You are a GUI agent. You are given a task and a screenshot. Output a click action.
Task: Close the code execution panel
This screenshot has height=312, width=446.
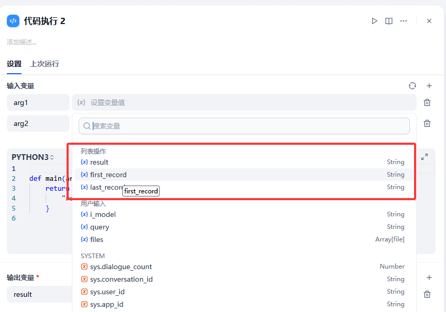coord(429,21)
